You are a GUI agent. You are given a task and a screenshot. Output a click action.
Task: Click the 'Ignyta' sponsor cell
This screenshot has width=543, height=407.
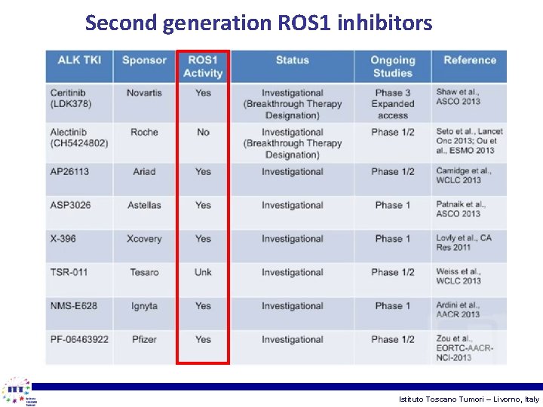click(144, 314)
